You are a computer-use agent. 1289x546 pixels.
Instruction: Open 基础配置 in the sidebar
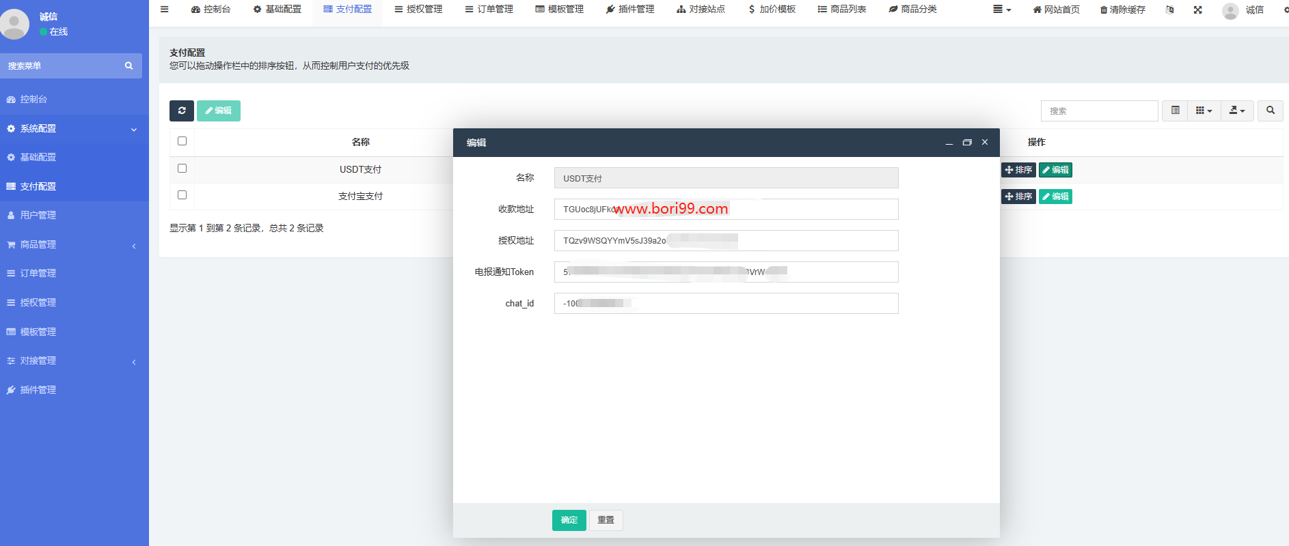click(x=74, y=157)
